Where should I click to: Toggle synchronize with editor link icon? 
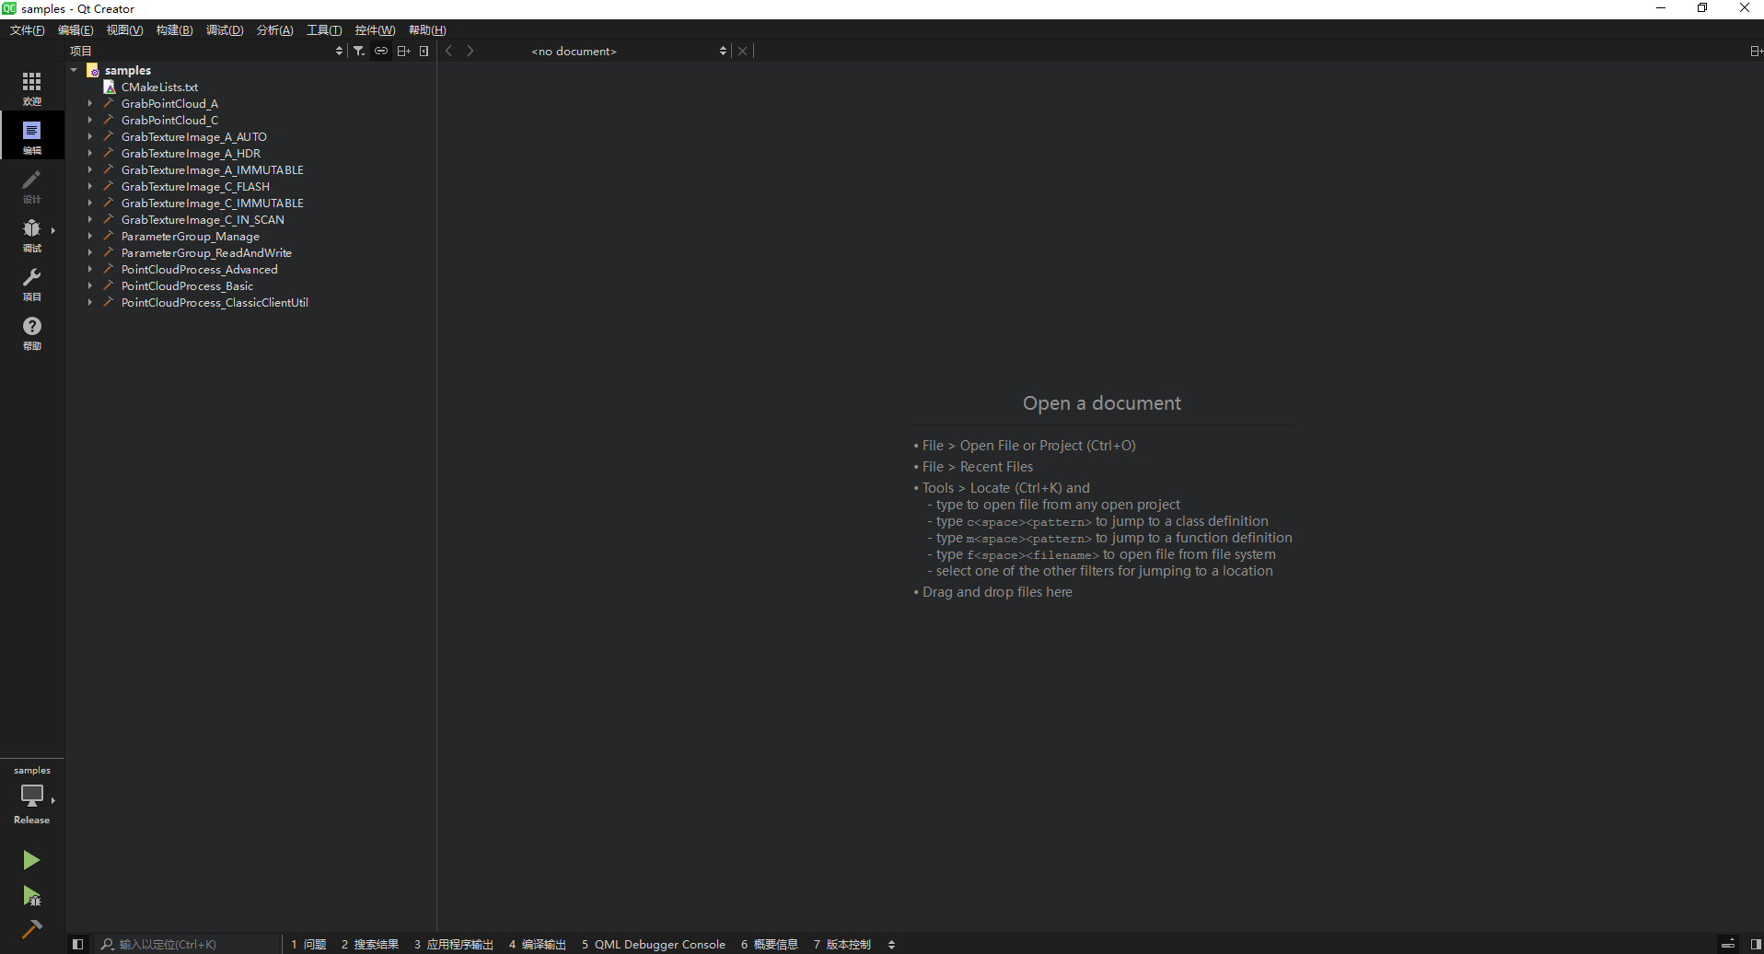click(381, 52)
